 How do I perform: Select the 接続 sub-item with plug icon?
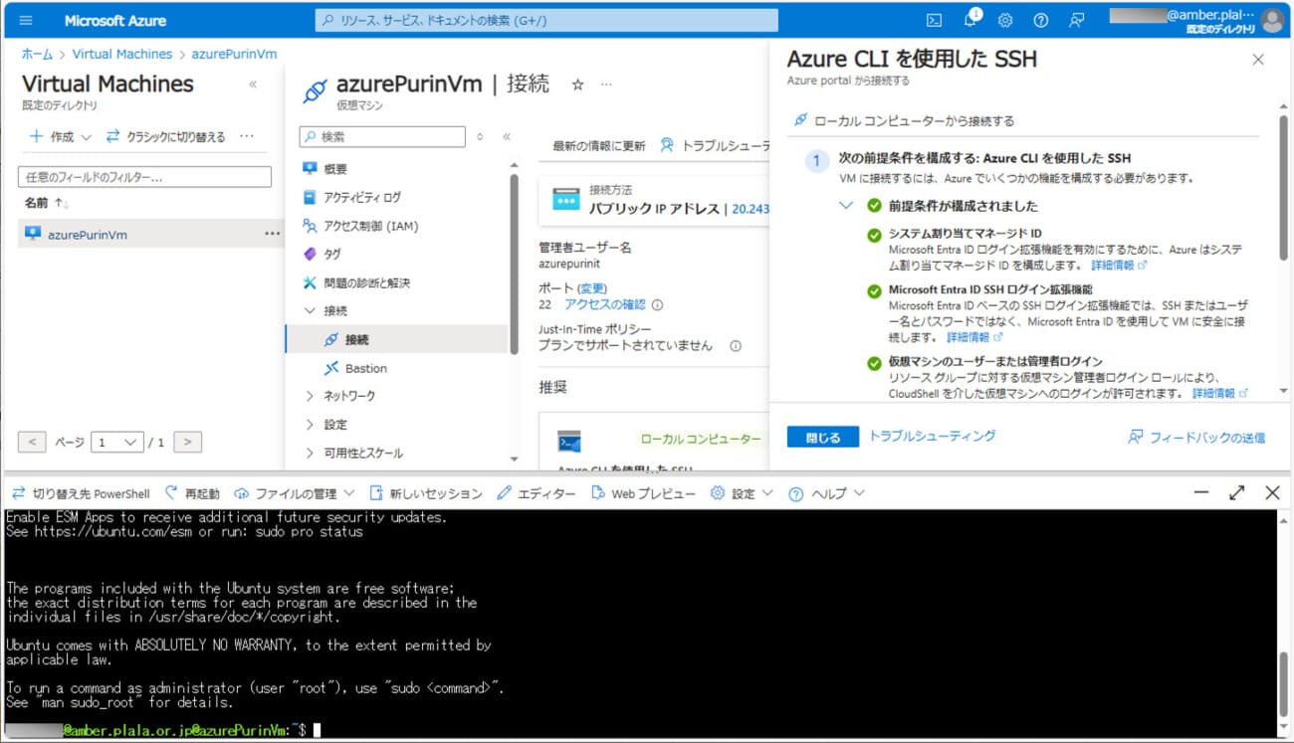(x=396, y=339)
